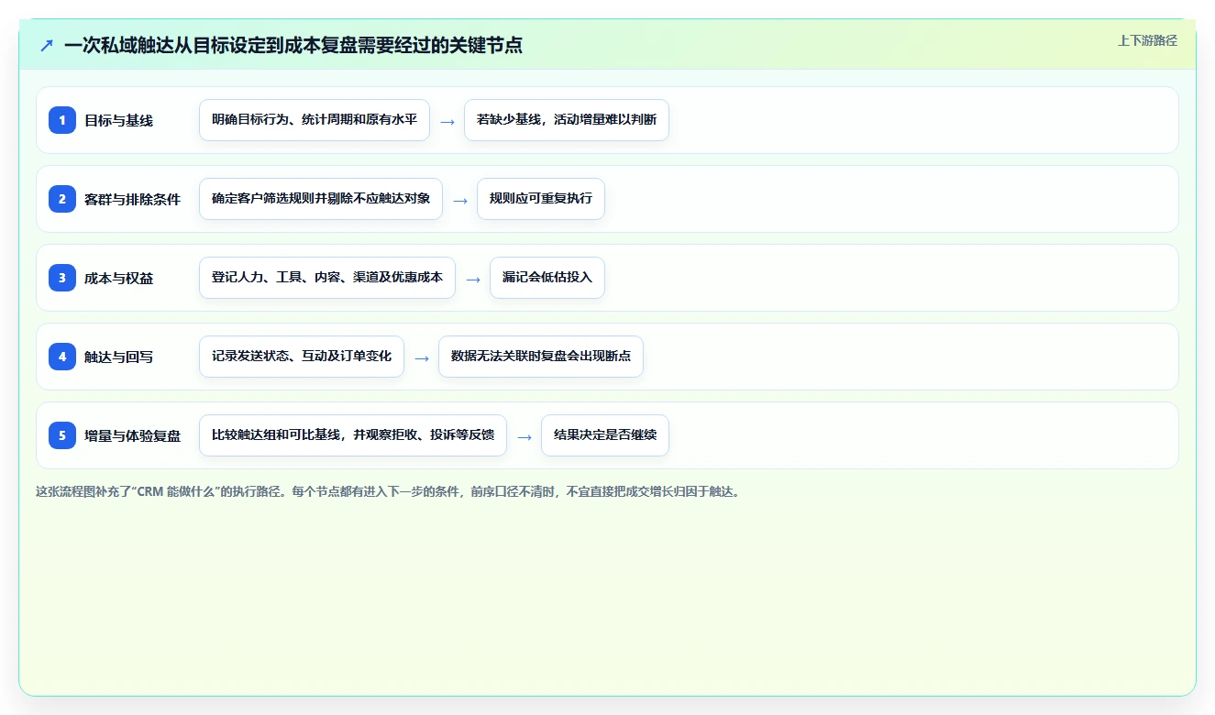This screenshot has width=1215, height=715.
Task: Select the 客群与排除条件 step label
Action: click(132, 199)
